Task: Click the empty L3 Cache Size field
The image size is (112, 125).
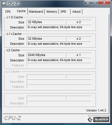Action: click(x=46, y=77)
